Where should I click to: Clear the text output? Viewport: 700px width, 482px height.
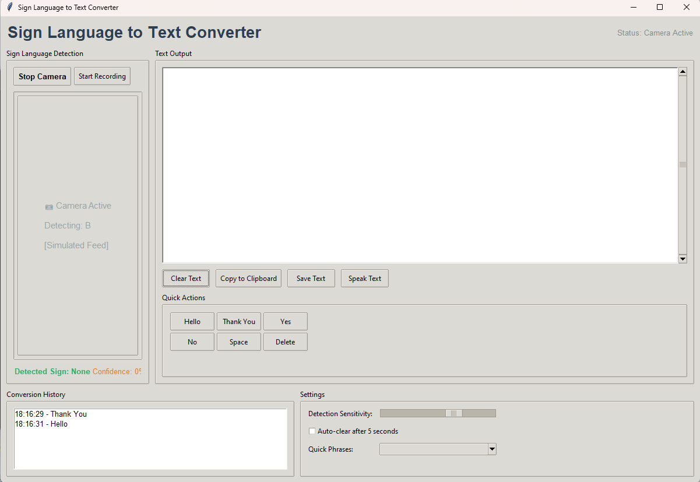coord(186,279)
